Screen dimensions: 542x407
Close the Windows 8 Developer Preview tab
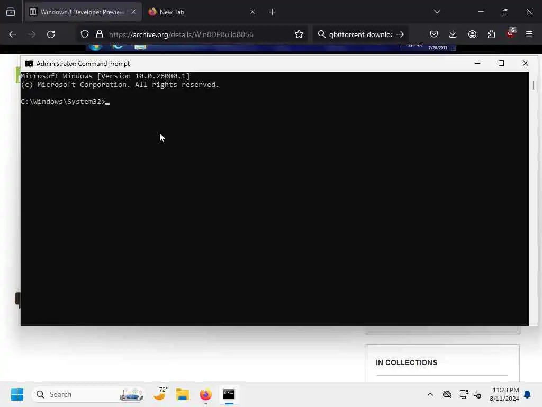coord(133,12)
